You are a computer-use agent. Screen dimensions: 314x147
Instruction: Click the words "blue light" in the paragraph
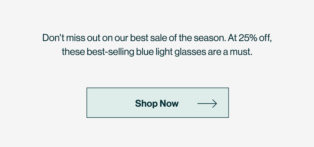(x=154, y=52)
